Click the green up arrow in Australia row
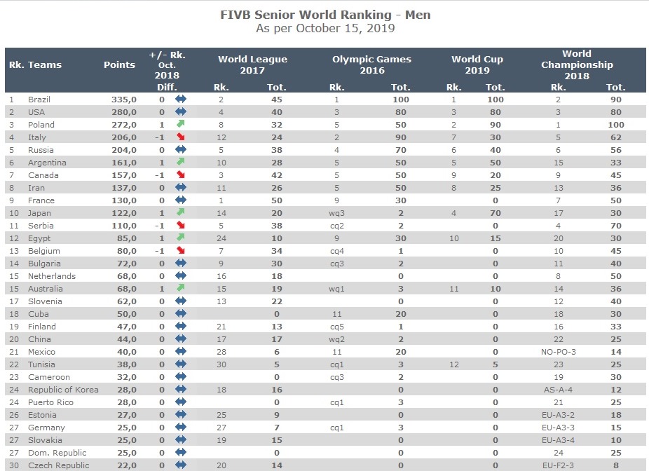This screenshot has height=471, width=649. click(180, 288)
